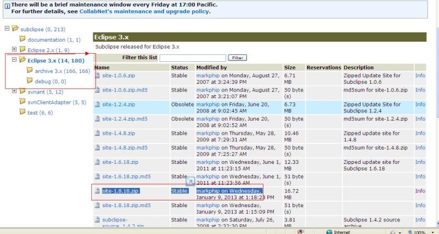439x234 pixels.
Task: Open Info for site-1.4.8.zip
Action: [x=420, y=133]
